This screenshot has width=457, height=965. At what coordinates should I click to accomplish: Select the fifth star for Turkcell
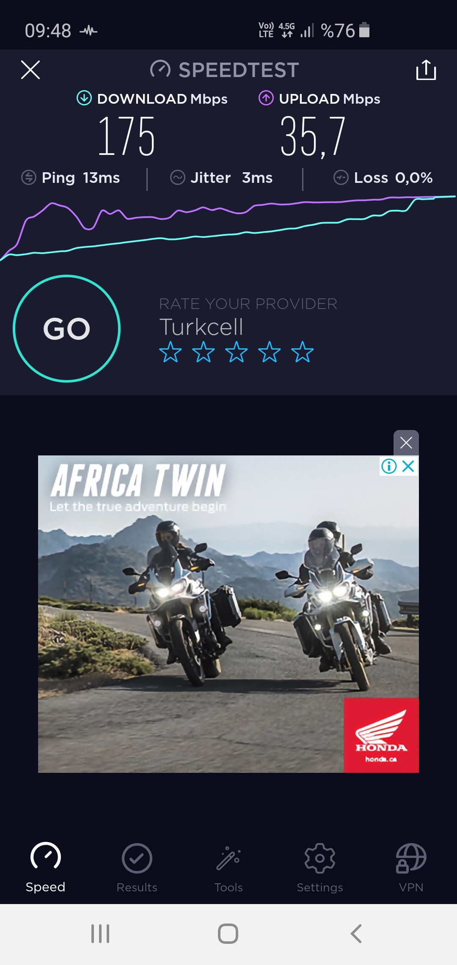pos(302,352)
